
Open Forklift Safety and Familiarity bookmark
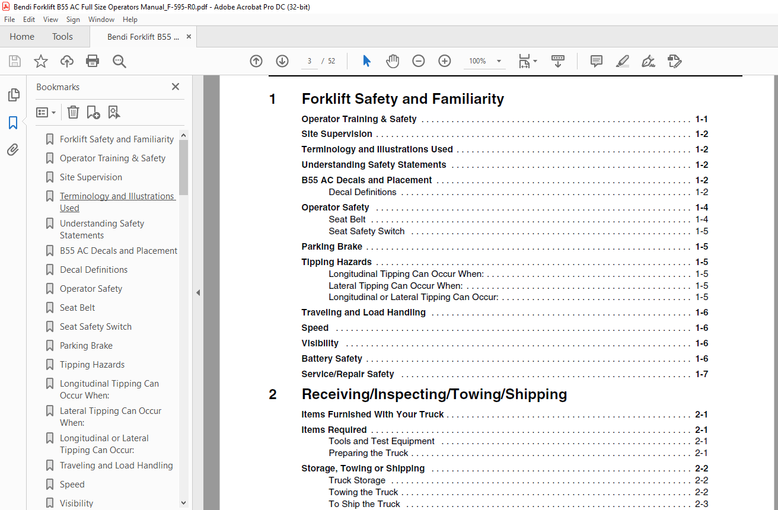[117, 139]
